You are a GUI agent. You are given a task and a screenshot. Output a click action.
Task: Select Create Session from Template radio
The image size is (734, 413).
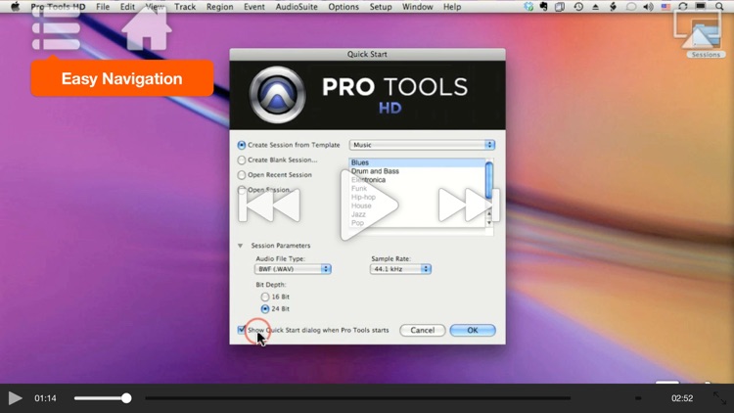tap(242, 145)
